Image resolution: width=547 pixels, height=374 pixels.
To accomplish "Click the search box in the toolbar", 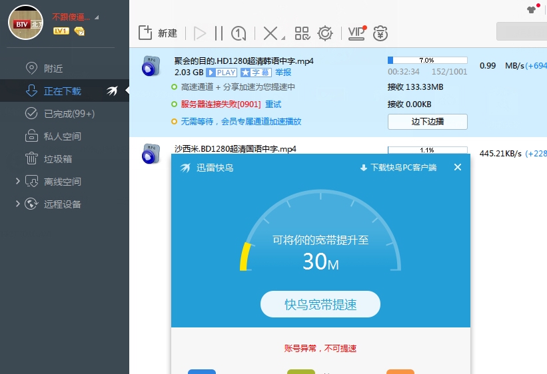I will [522, 31].
